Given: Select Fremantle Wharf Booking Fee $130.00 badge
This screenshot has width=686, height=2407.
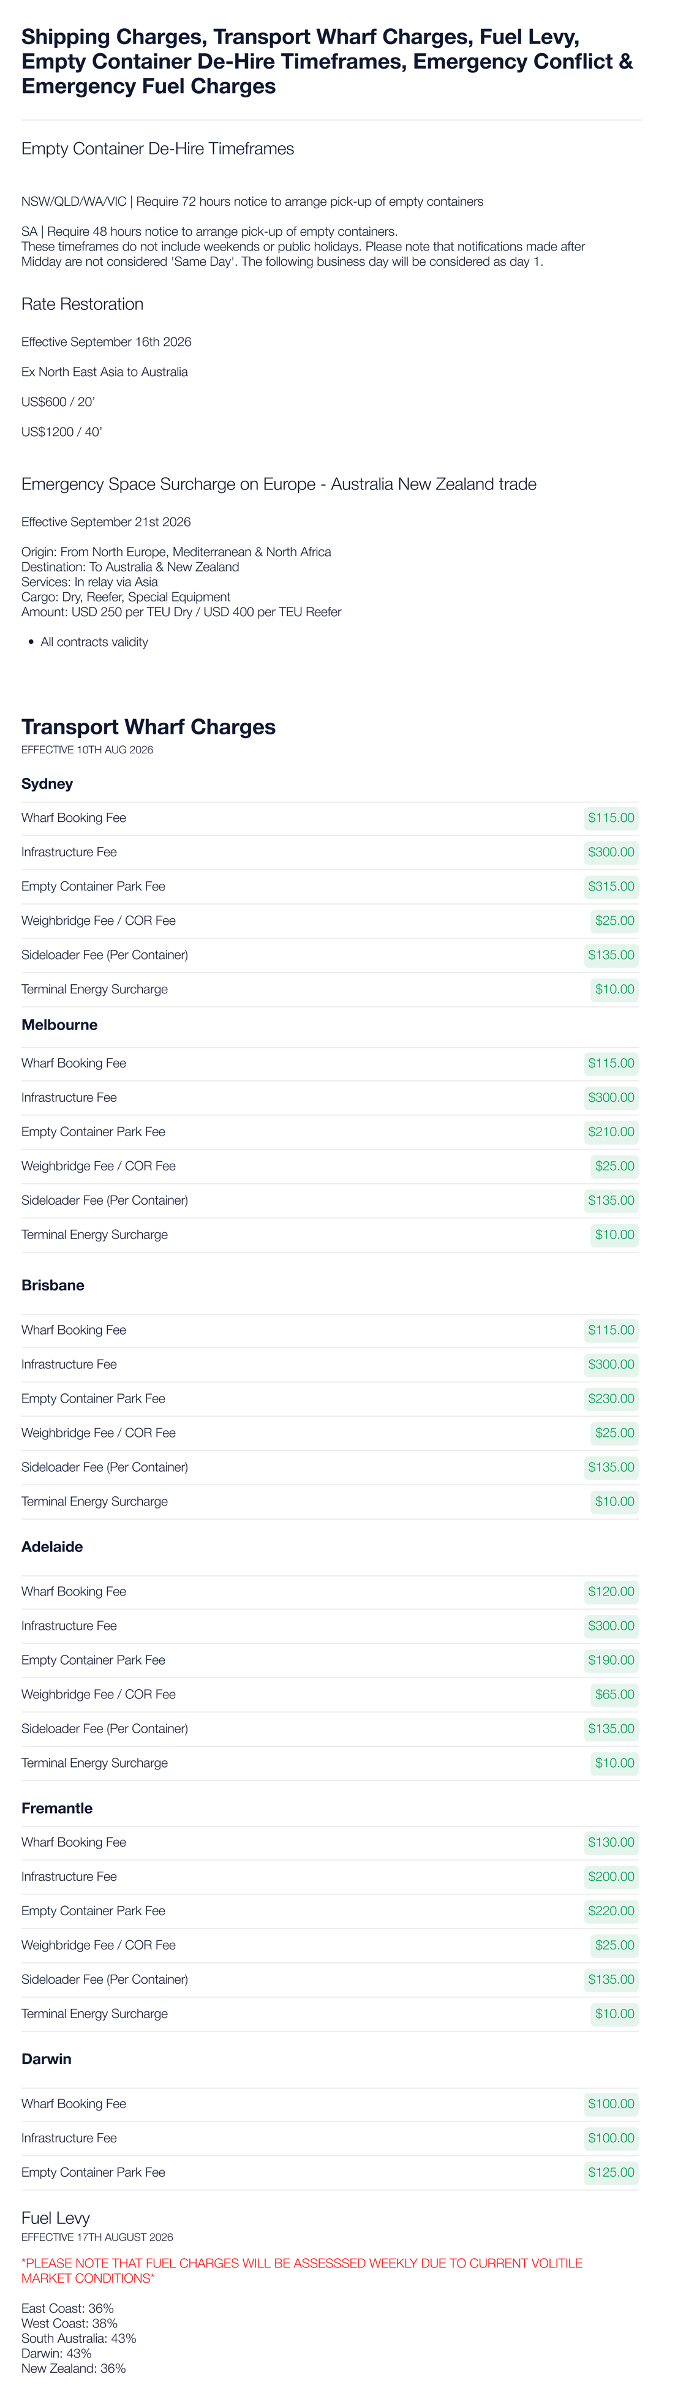Looking at the screenshot, I should coord(610,1842).
